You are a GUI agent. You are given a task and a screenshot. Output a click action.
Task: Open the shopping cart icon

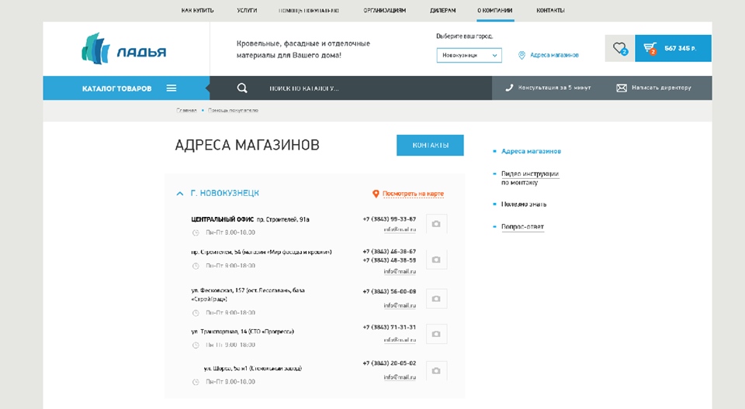click(649, 48)
